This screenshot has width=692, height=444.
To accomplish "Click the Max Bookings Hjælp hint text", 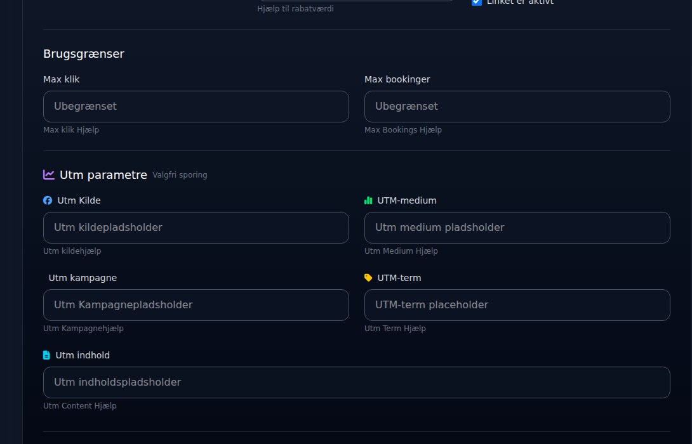I will click(x=403, y=130).
